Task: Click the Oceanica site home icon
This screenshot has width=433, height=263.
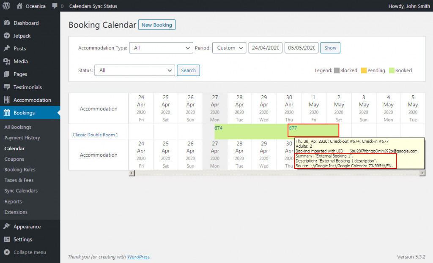Action: coord(19,6)
